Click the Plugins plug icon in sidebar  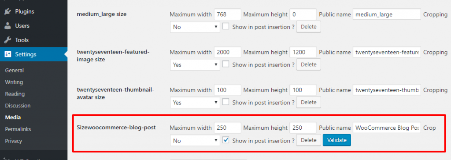coord(8,12)
